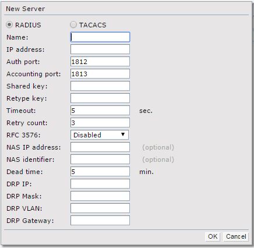Click the Timeout seconds field

100,111
